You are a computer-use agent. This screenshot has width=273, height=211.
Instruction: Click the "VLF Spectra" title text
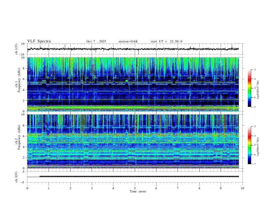39,41
